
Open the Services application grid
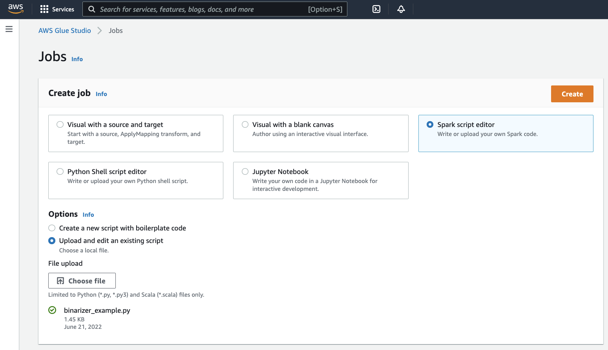[57, 9]
